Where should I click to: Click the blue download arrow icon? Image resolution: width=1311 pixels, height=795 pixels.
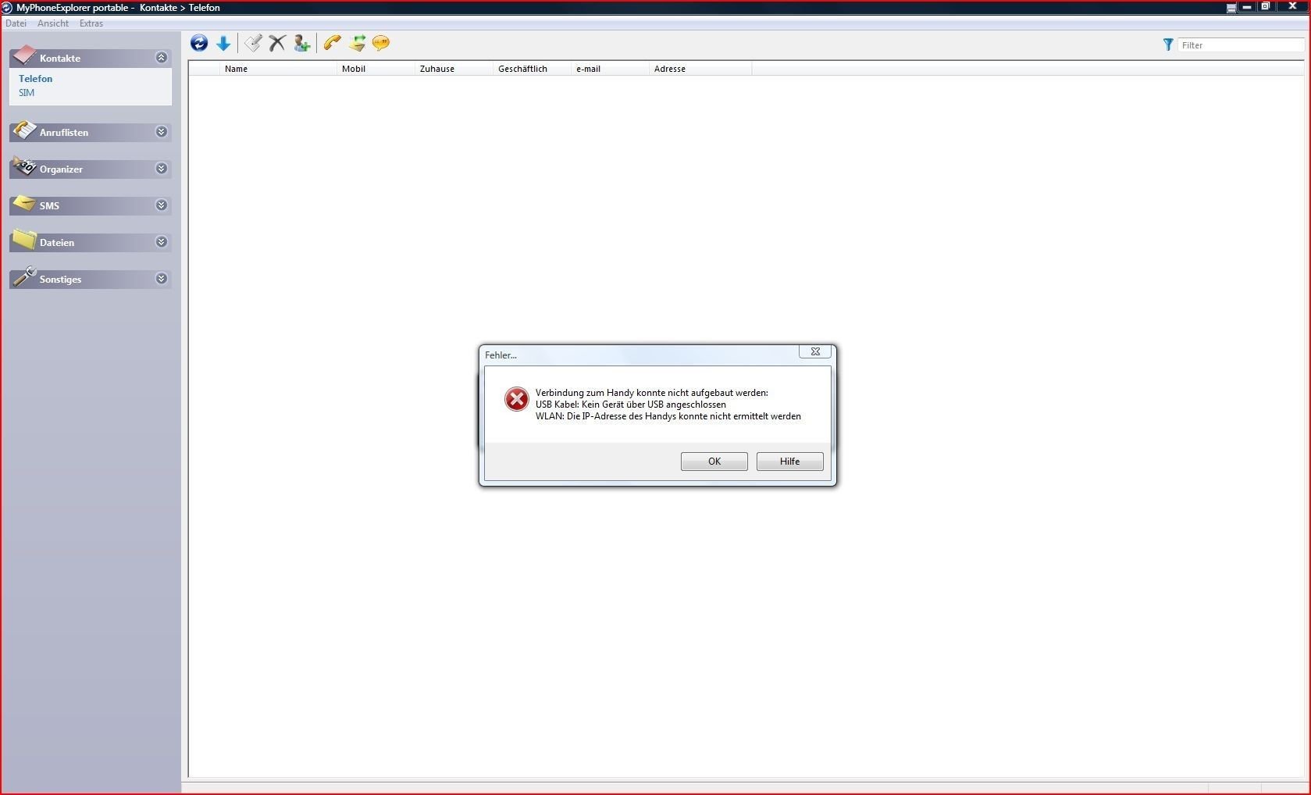coord(223,43)
